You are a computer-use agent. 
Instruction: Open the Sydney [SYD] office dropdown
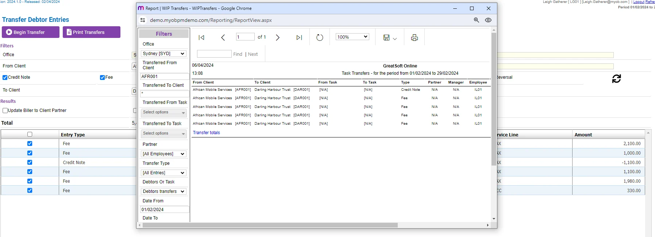pyautogui.click(x=163, y=54)
